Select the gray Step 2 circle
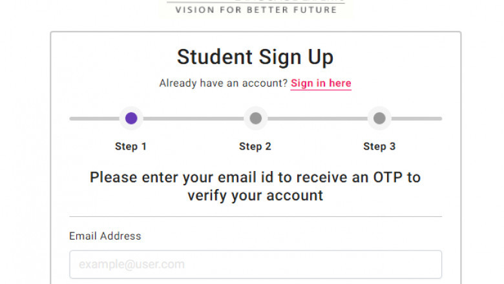Screen dimensions: 504x284 pyautogui.click(x=255, y=118)
